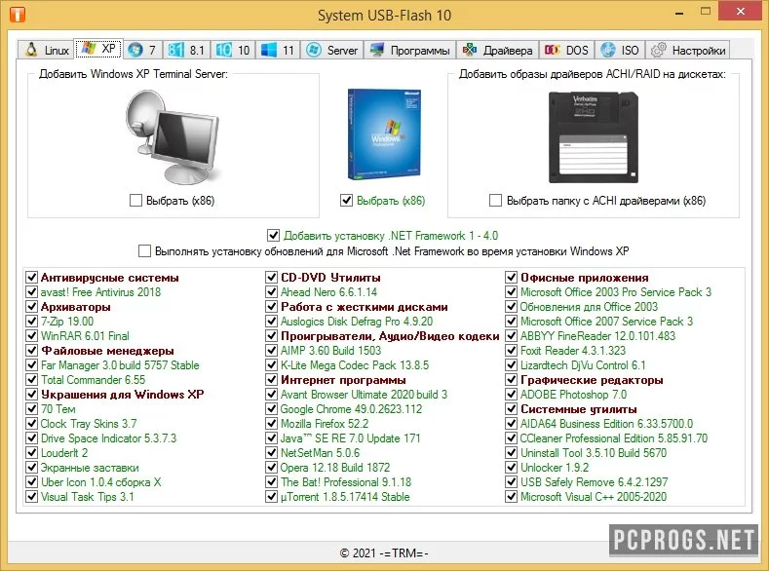The image size is (769, 571).
Task: Uncheck Drive Space Indicator 5.3.7.3
Action: click(x=32, y=438)
